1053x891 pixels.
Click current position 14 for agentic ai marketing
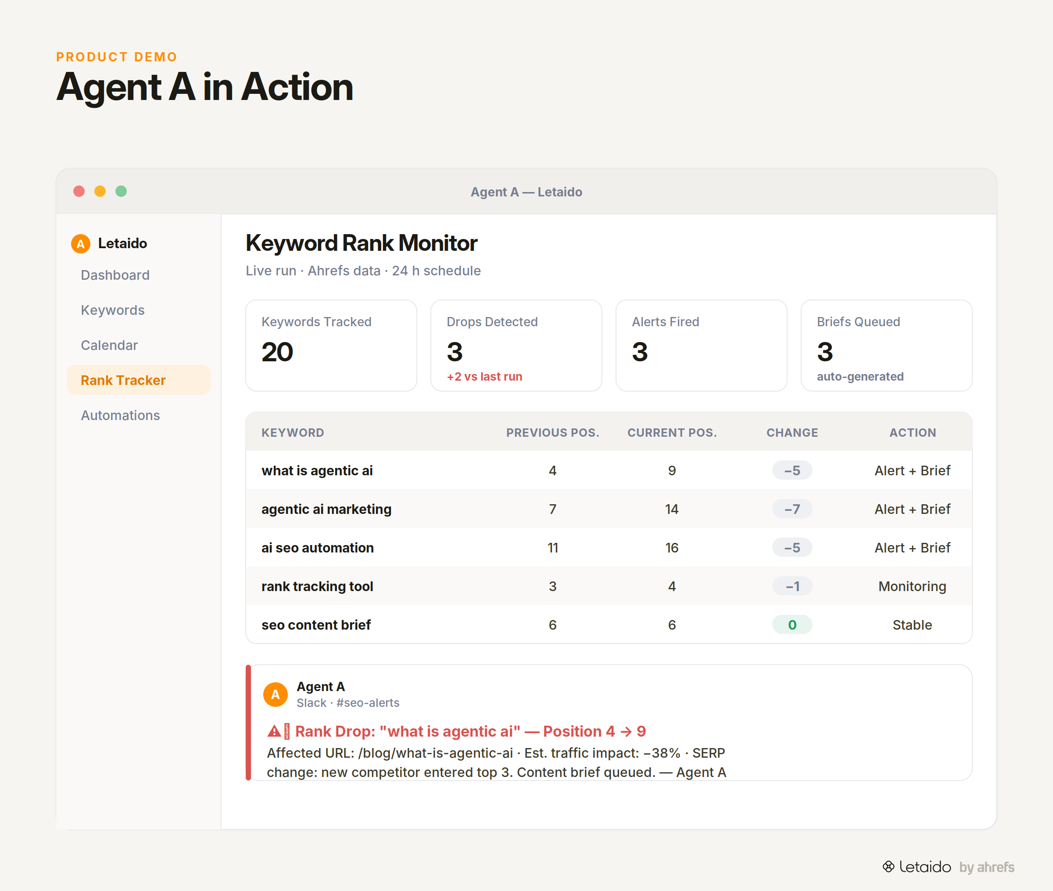tap(672, 509)
